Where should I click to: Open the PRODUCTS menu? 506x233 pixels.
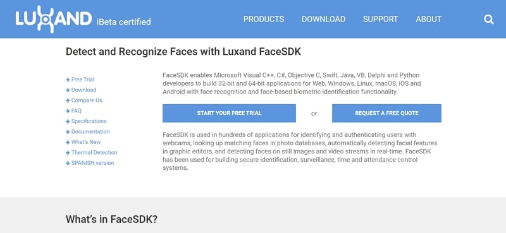264,20
